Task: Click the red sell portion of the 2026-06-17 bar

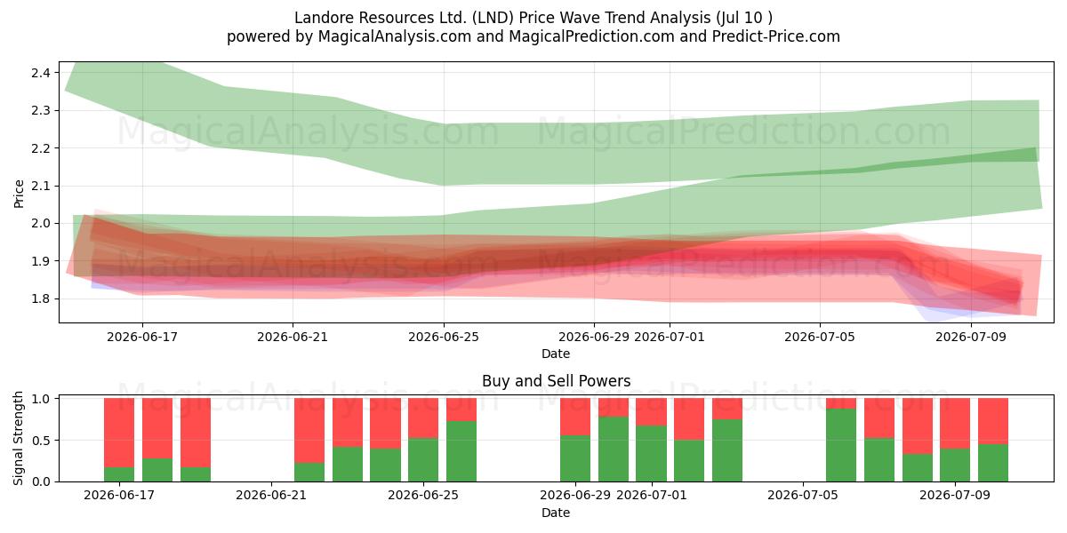Action: coord(119,433)
